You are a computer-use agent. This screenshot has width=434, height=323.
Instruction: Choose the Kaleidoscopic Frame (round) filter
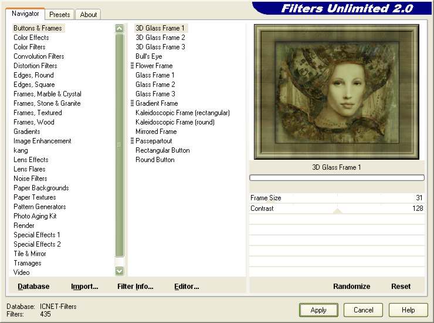[175, 122]
